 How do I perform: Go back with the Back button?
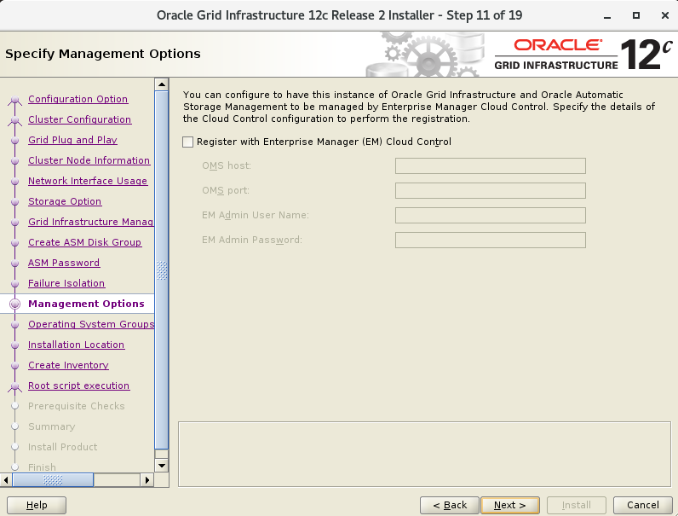tap(449, 505)
